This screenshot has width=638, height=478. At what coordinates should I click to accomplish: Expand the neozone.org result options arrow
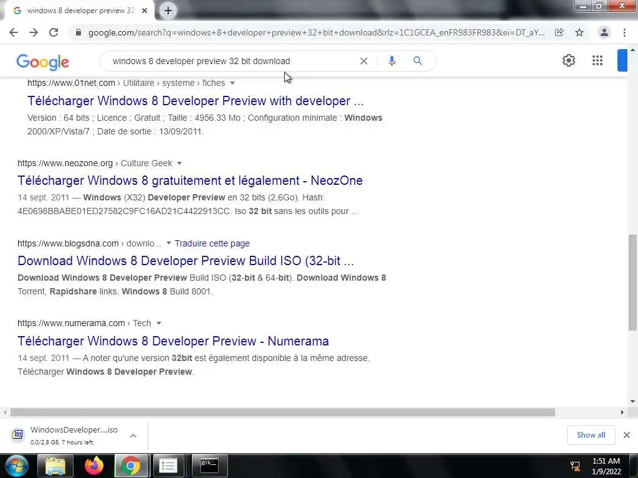179,164
